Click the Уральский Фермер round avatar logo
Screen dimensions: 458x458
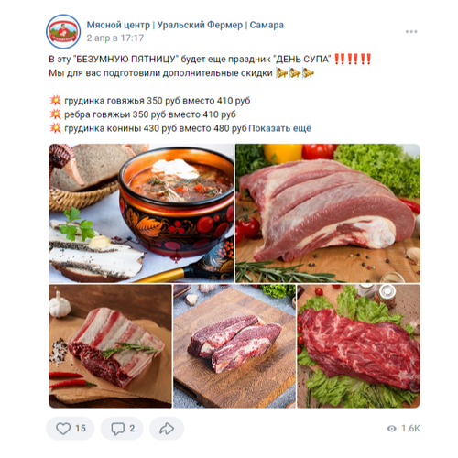pyautogui.click(x=63, y=31)
